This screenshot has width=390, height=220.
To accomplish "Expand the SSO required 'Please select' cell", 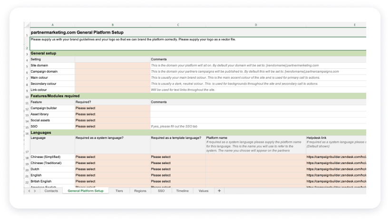I will [112, 127].
